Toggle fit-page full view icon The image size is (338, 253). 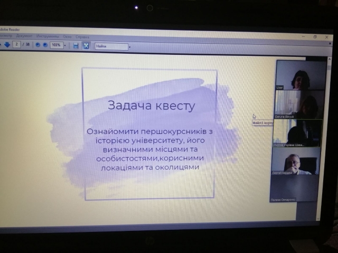point(86,46)
